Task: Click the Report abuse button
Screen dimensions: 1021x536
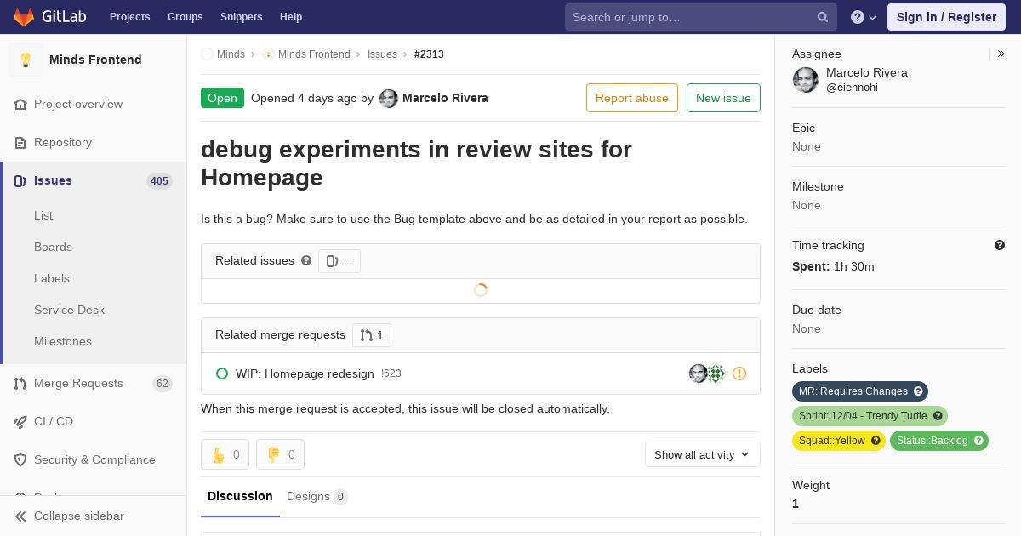Action: point(632,98)
